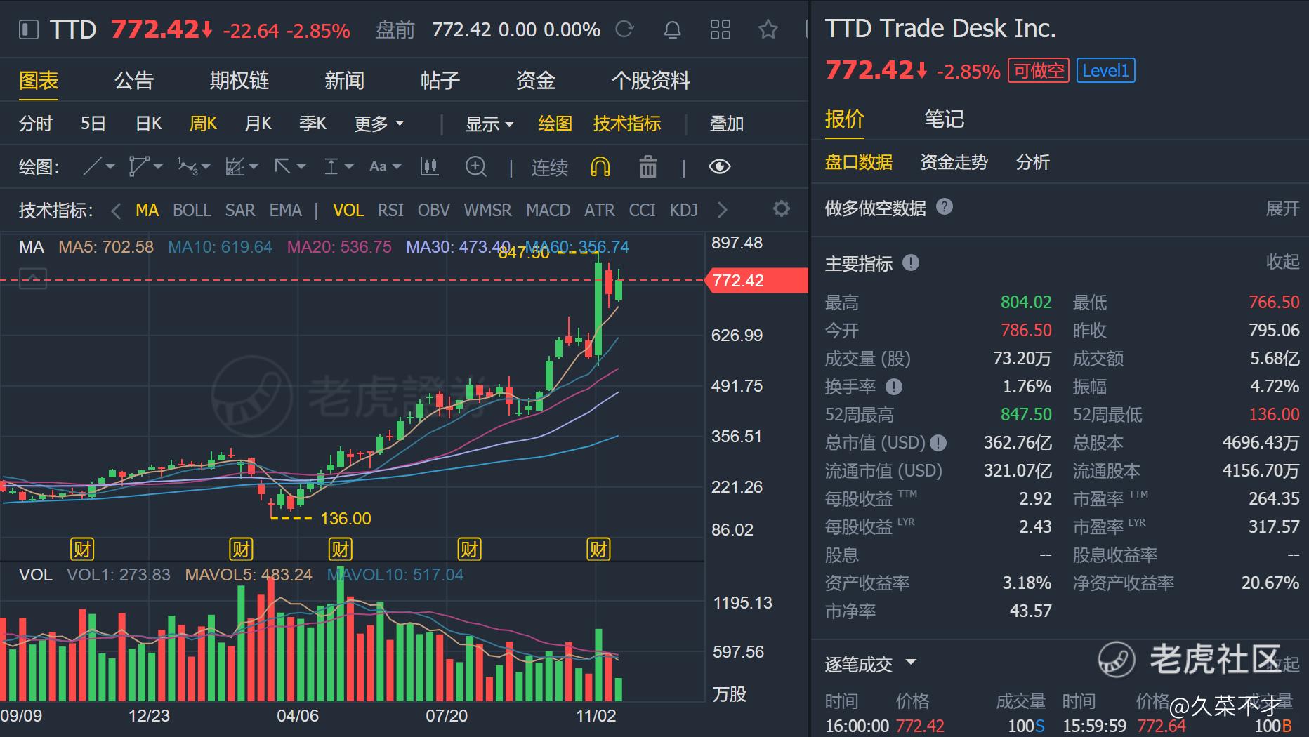Switch to the 公告 tab

pos(133,80)
